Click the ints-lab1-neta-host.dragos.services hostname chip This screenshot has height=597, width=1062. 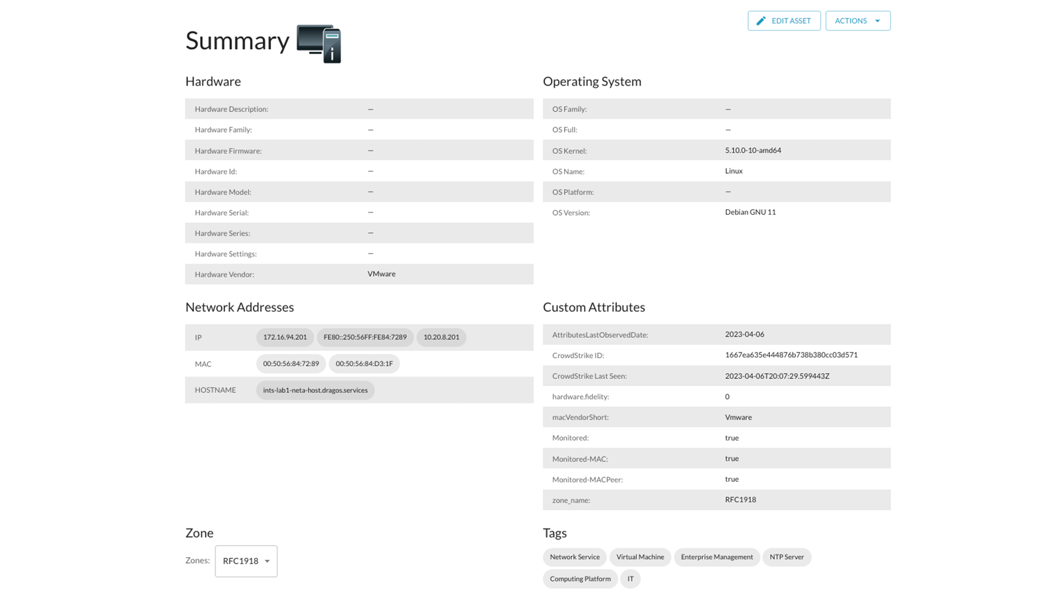coord(315,390)
